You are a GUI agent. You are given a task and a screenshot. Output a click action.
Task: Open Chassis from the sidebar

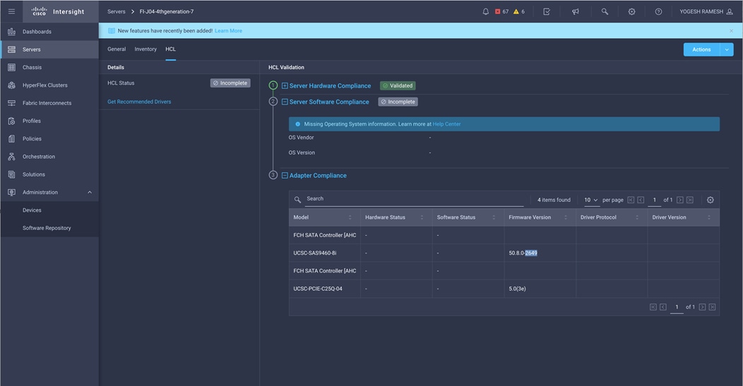[x=49, y=67]
